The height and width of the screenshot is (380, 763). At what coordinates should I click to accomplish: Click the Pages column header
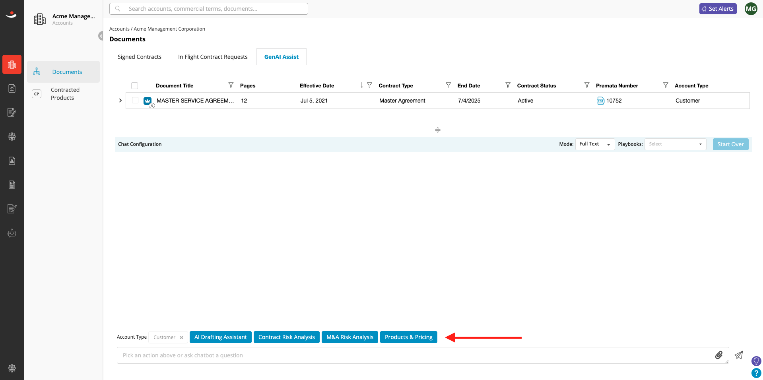(248, 85)
